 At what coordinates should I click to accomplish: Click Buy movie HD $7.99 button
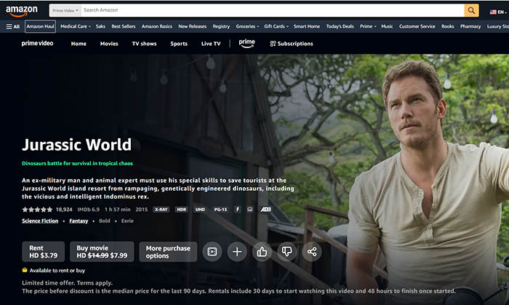pyautogui.click(x=102, y=252)
